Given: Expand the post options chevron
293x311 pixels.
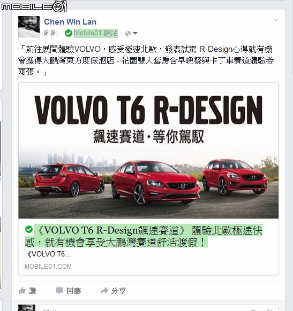Looking at the screenshot, I should (276, 20).
